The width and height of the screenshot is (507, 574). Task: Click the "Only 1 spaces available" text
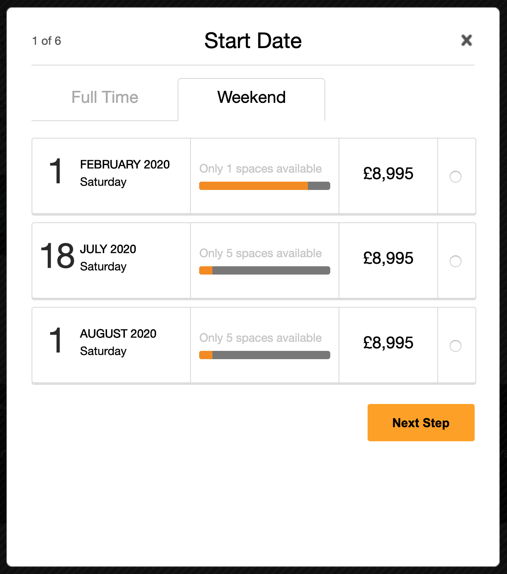[x=261, y=169]
